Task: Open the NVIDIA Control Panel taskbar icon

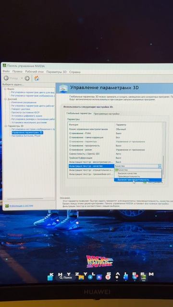Action: coord(144,277)
